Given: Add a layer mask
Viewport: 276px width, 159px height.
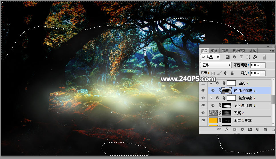Looking at the screenshot, I should pos(235,129).
